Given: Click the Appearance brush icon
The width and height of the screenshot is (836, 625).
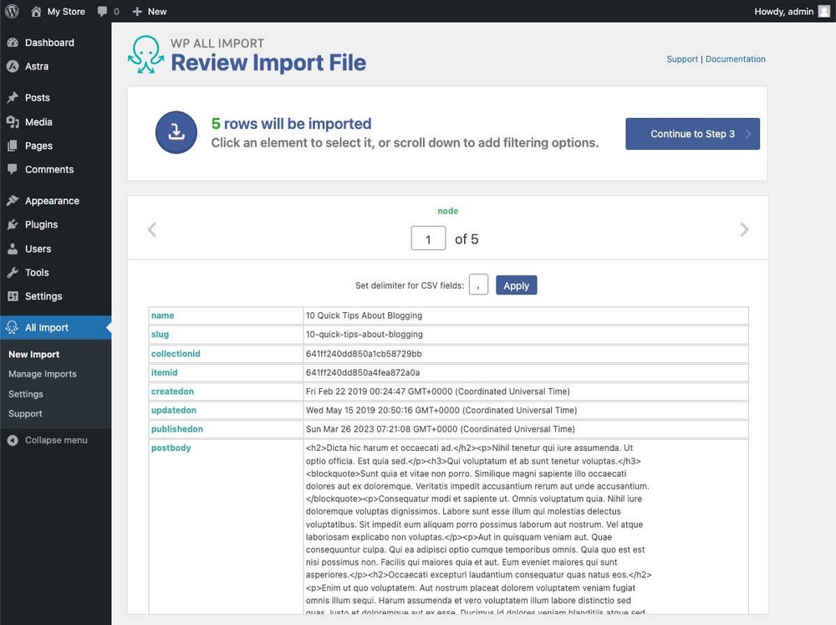Looking at the screenshot, I should click(x=13, y=201).
